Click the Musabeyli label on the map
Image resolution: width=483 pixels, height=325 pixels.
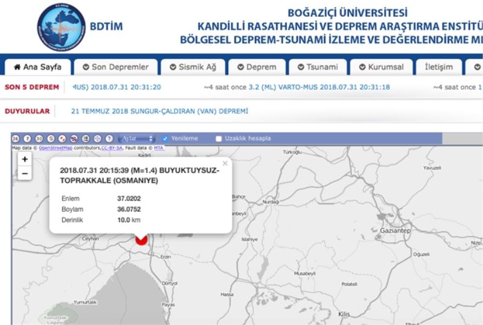coord(305,273)
